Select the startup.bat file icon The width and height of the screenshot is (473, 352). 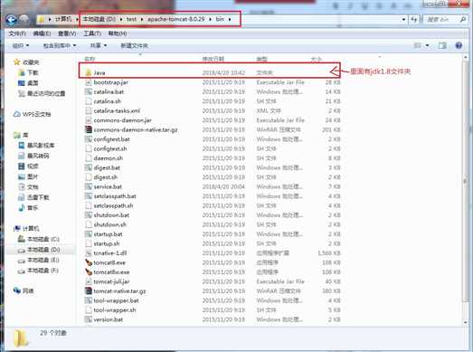coord(89,234)
